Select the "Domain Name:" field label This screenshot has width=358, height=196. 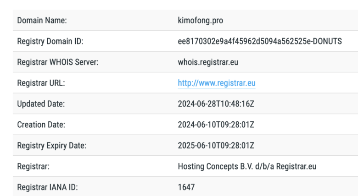pos(42,21)
